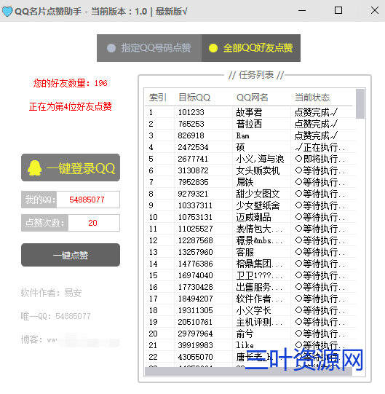Click QQ number 14776386
Screen dimensions: 385x394
(x=195, y=264)
